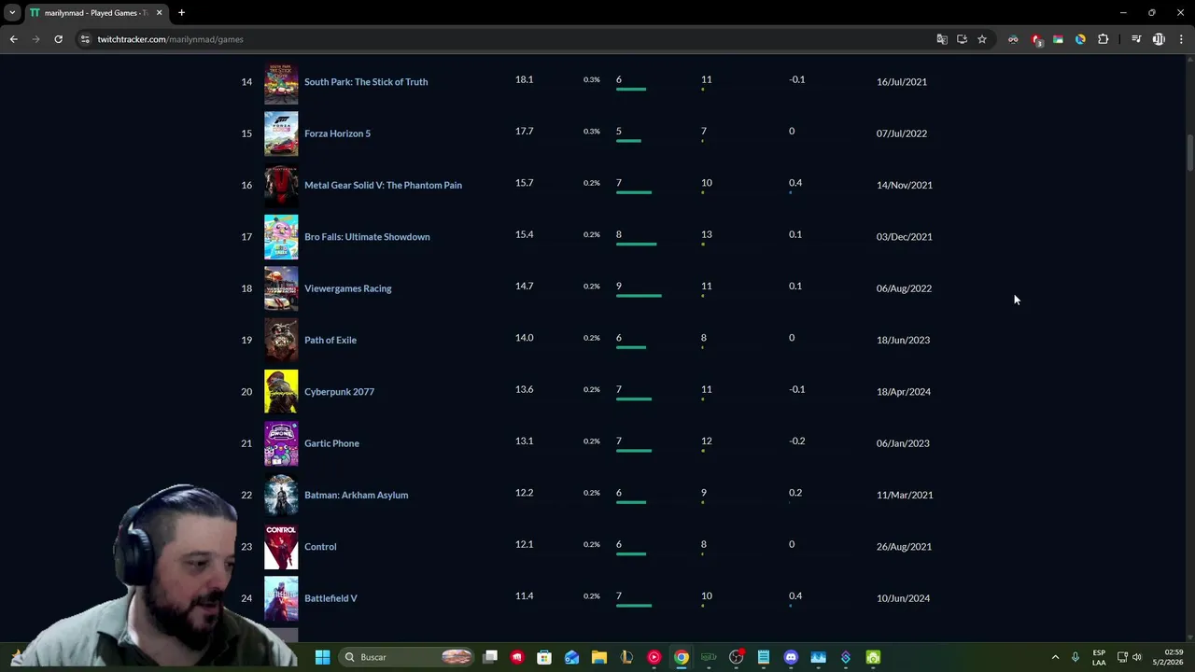Open the media controls music icon
Image resolution: width=1195 pixels, height=672 pixels.
1136,39
